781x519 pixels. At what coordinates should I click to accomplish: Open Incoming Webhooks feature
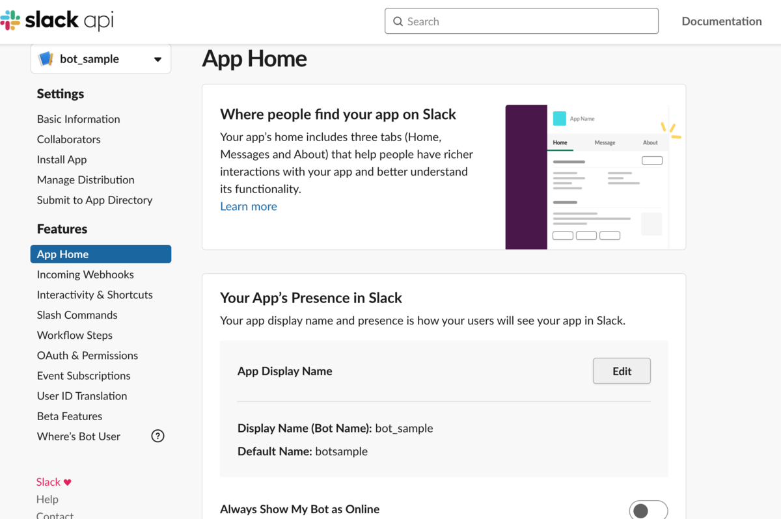point(85,274)
